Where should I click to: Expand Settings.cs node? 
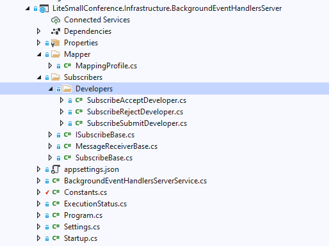38,227
